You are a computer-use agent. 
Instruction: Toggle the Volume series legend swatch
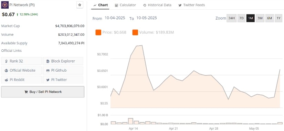tap(135, 33)
